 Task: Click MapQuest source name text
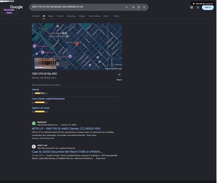click(42, 122)
